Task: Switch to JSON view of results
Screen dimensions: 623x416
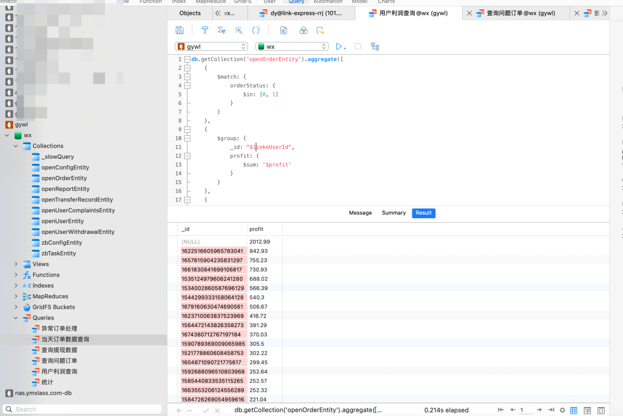Action: point(601,410)
